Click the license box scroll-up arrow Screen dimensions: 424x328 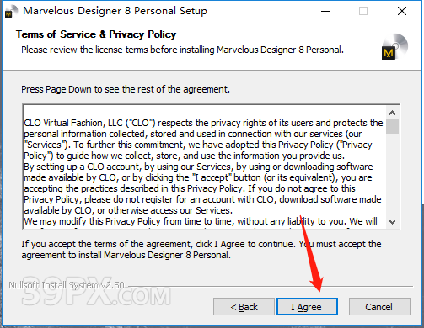pos(393,113)
